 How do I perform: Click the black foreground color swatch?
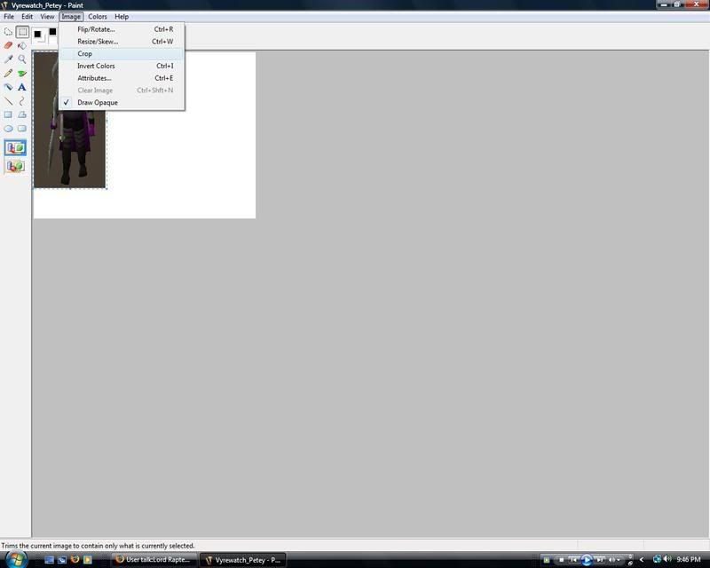tap(38, 35)
